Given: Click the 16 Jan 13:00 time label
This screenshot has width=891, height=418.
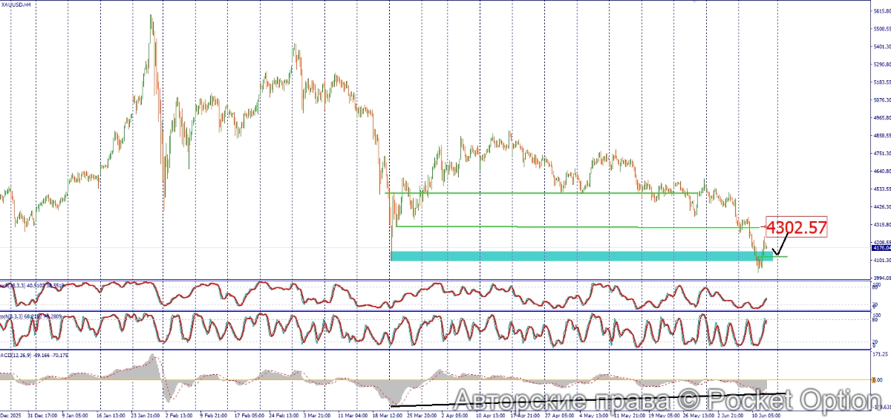Looking at the screenshot, I should coord(111,414).
